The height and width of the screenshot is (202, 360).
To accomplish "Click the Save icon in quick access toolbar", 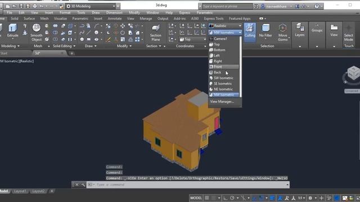I will tap(21, 6).
